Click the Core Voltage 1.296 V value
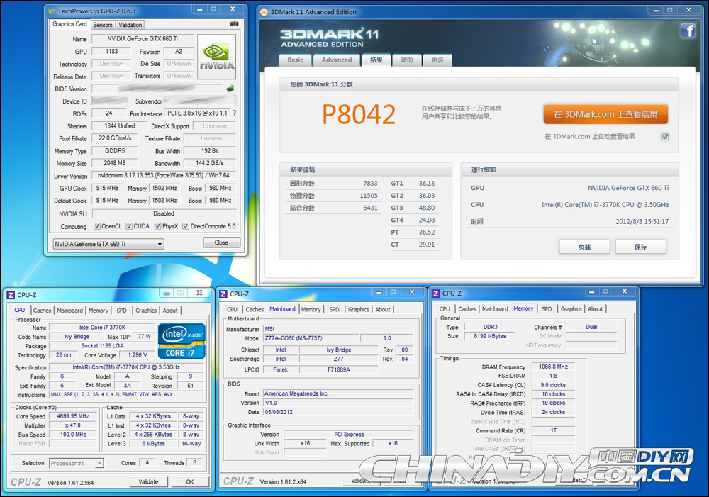709x497 pixels. point(138,355)
